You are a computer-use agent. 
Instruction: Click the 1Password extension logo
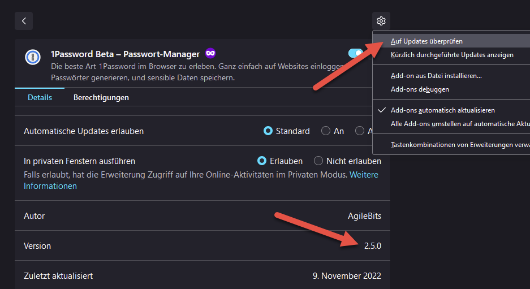click(x=33, y=57)
